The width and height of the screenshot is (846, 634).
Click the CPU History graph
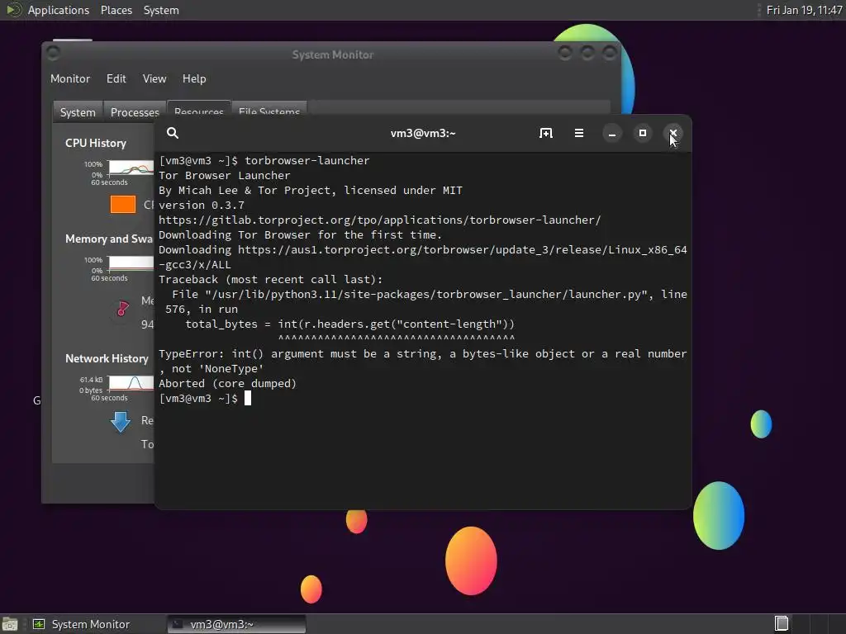pyautogui.click(x=131, y=168)
